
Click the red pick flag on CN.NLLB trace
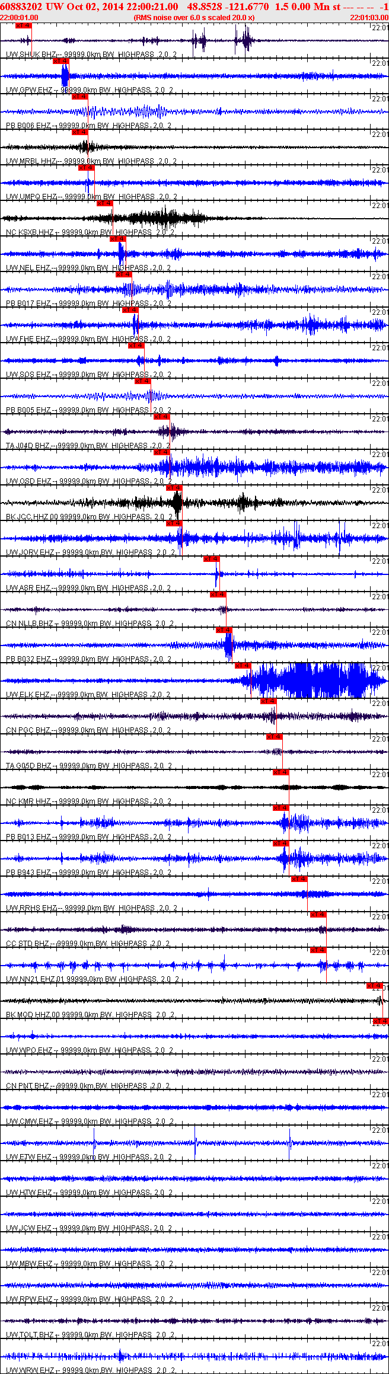(x=218, y=595)
